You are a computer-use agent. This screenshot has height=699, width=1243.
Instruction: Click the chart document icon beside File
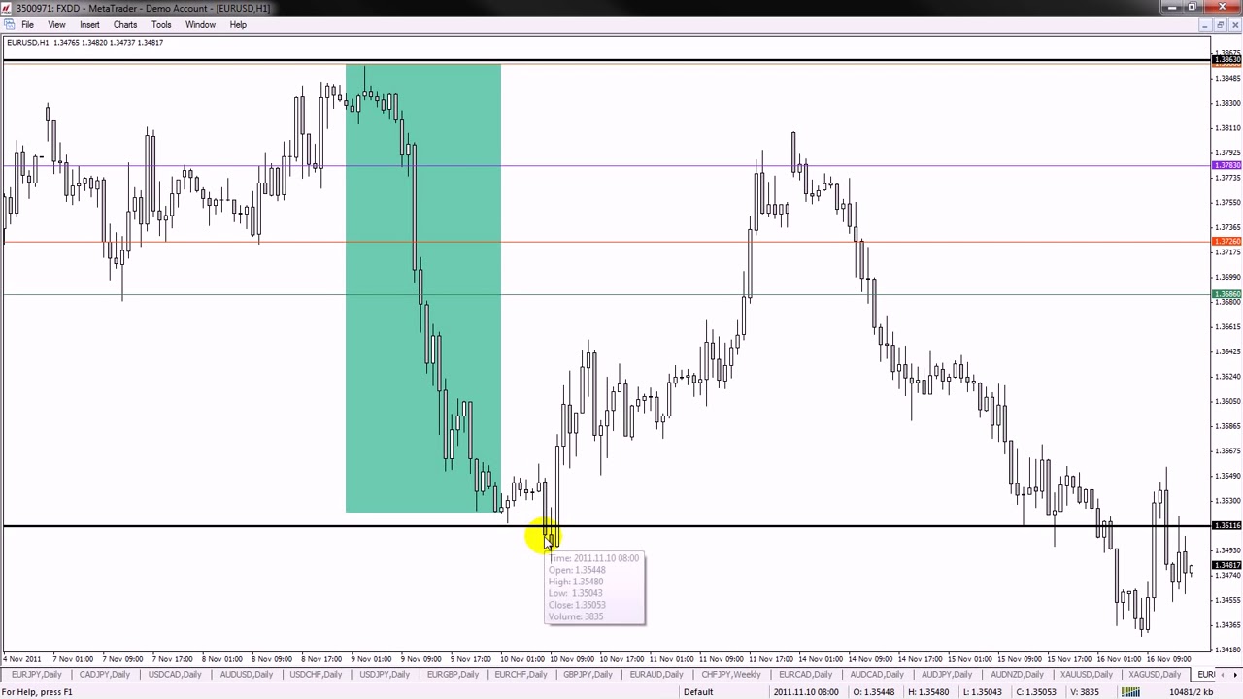coord(8,25)
